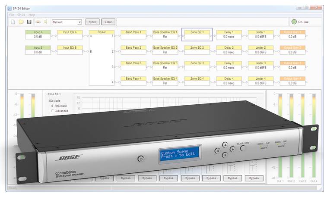Select the Standard EQ mode radio button
Image resolution: width=324 pixels, height=197 pixels.
[52, 106]
